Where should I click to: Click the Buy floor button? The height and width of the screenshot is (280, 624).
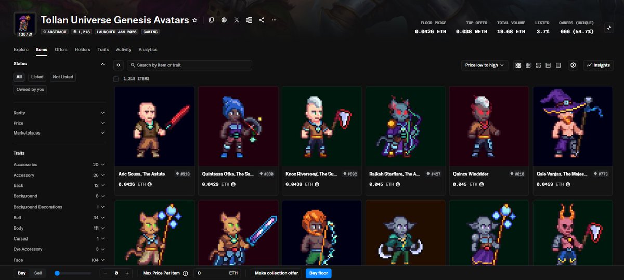tap(318, 273)
